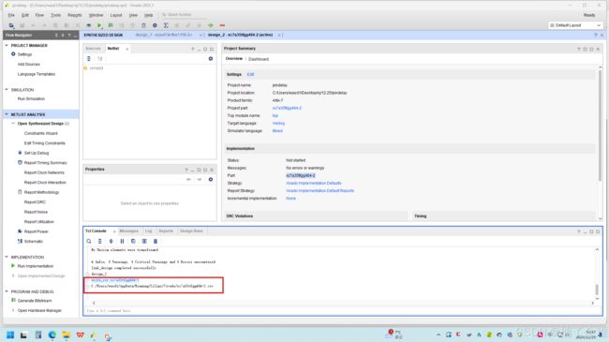Click Generate Bitstream in Flow Navigator

[x=35, y=301]
